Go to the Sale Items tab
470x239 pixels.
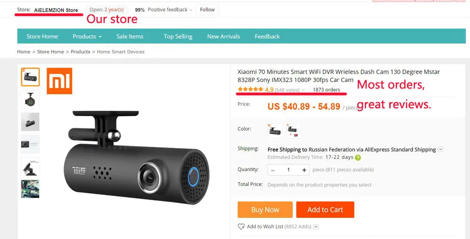pyautogui.click(x=130, y=37)
